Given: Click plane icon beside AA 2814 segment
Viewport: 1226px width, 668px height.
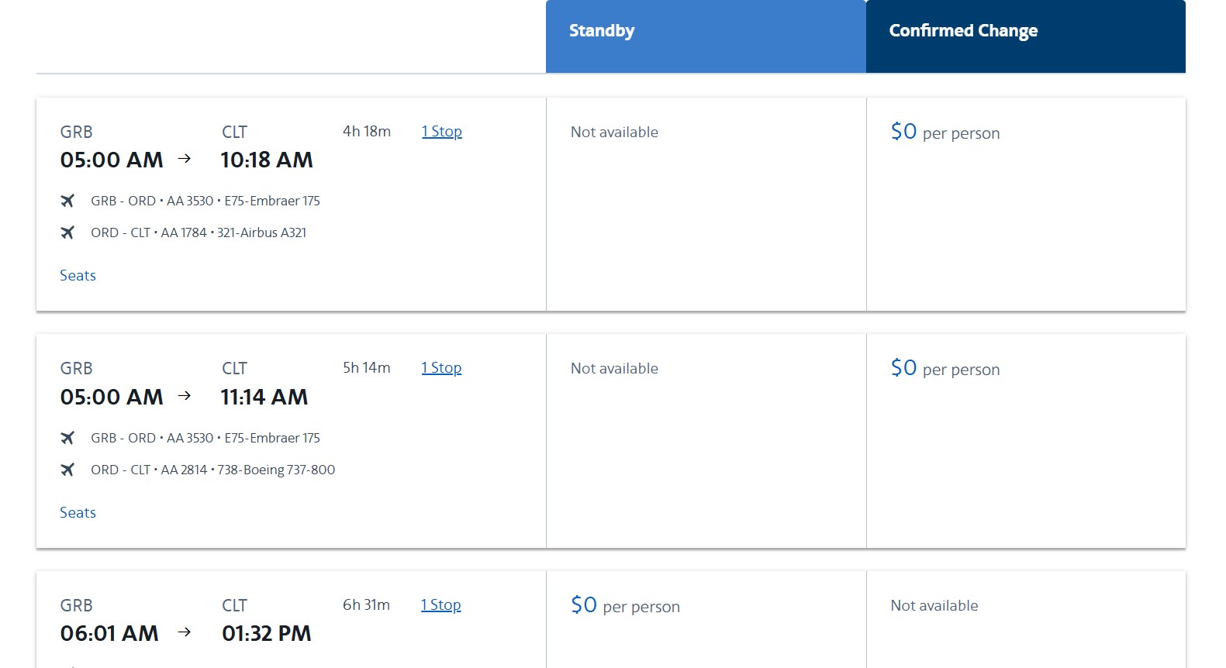Looking at the screenshot, I should pyautogui.click(x=67, y=470).
